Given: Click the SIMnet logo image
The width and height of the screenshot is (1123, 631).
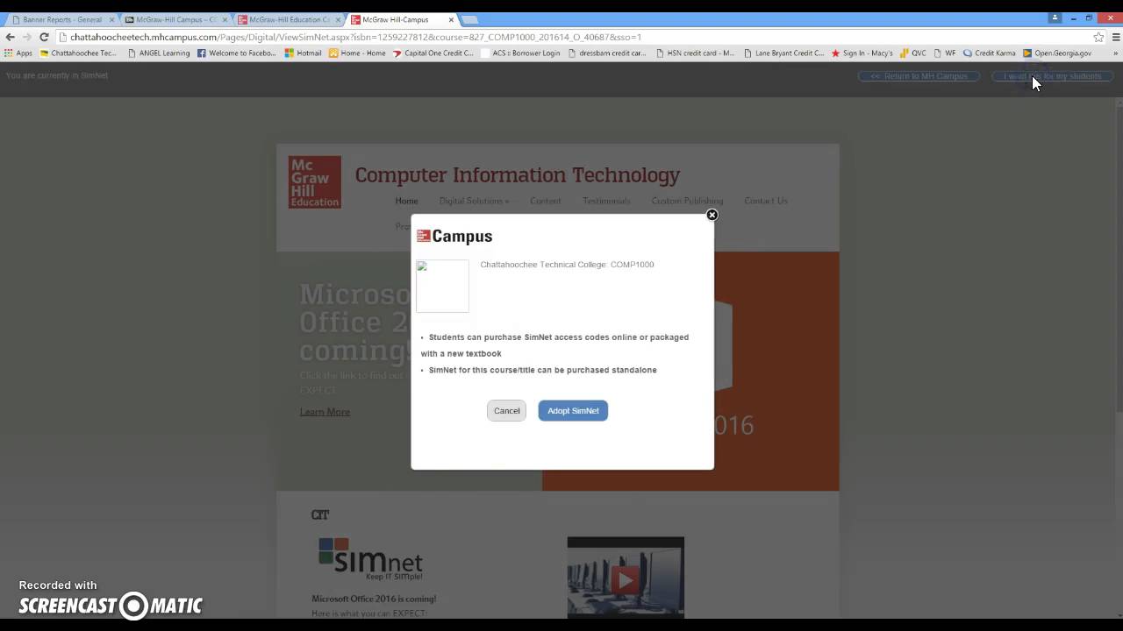Looking at the screenshot, I should [x=370, y=559].
